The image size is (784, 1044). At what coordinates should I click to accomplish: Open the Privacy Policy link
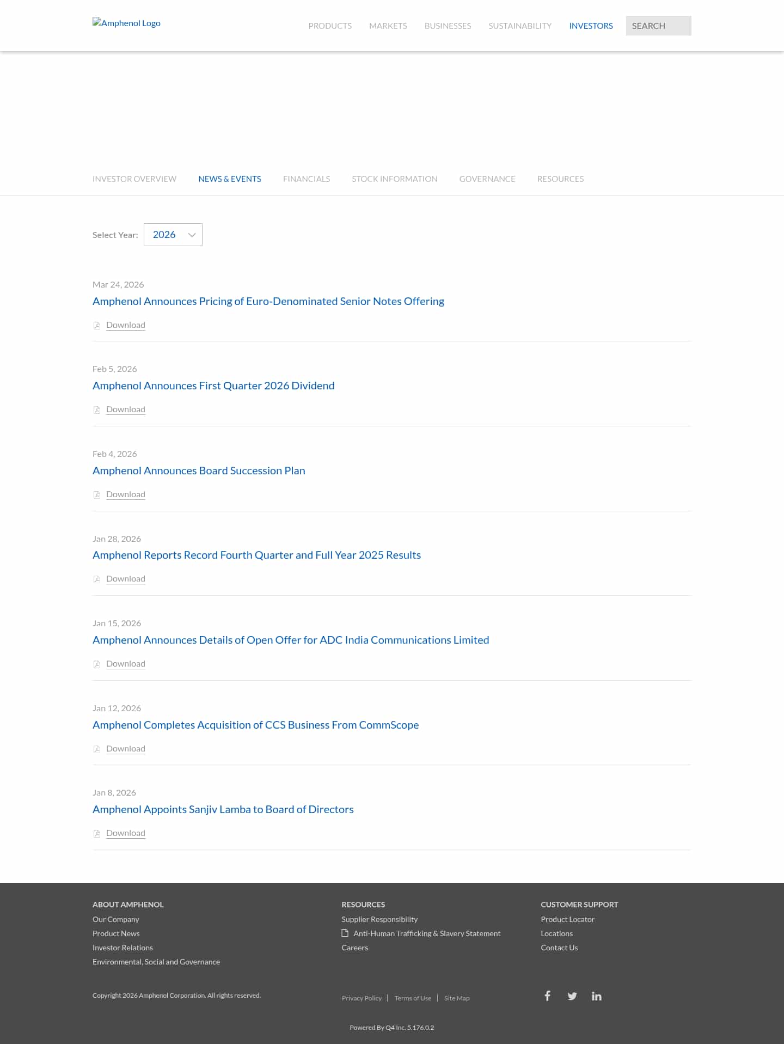[362, 998]
